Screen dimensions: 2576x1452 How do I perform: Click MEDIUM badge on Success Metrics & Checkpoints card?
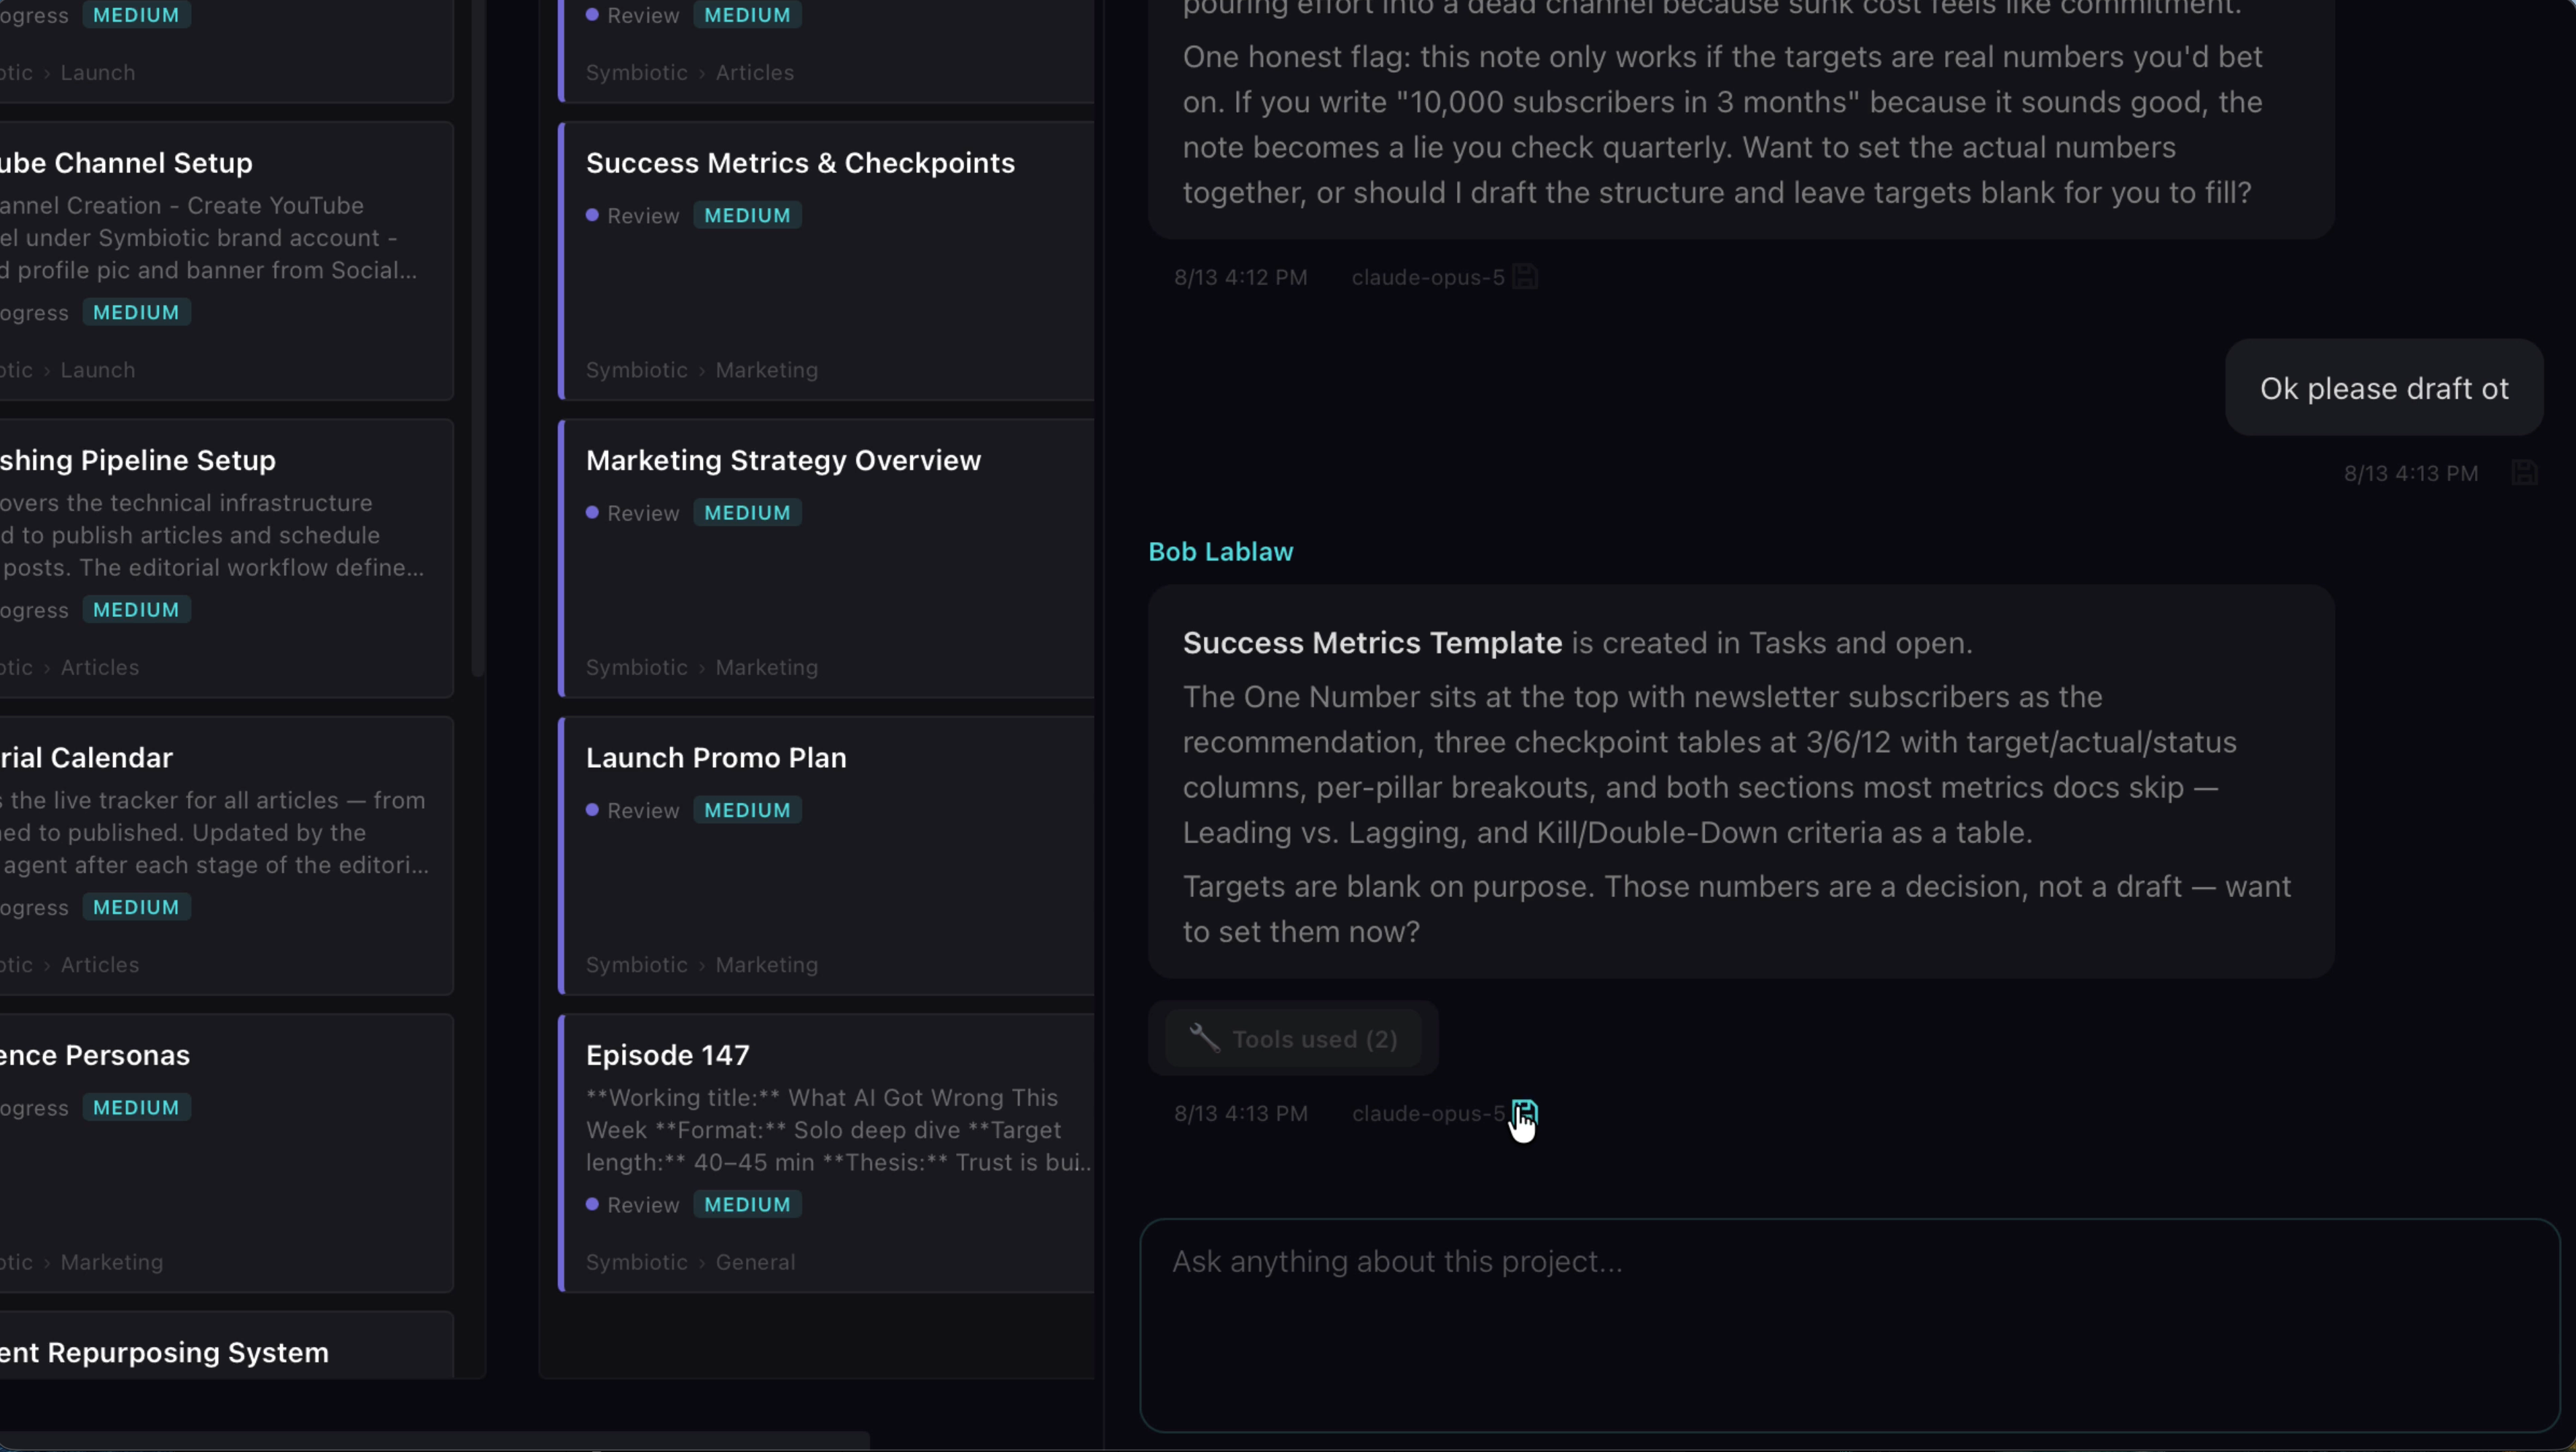(747, 215)
